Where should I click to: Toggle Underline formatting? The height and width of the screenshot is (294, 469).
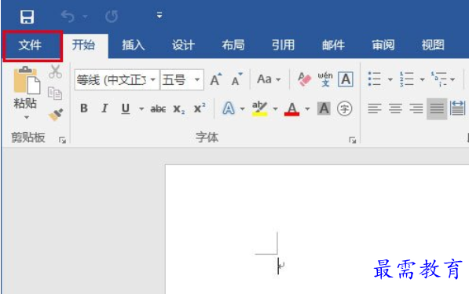(x=126, y=108)
